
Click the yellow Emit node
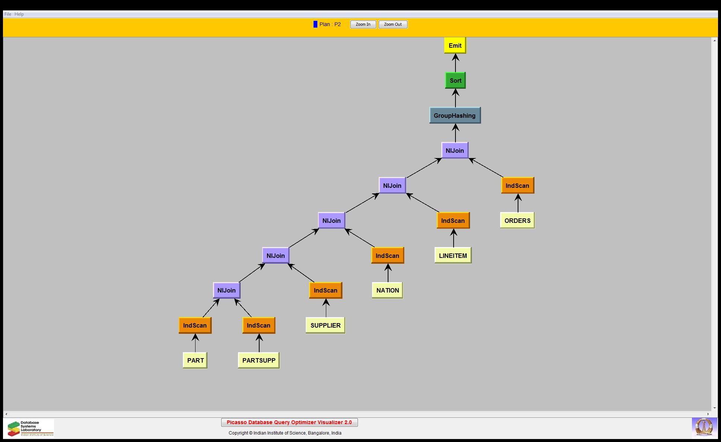[x=455, y=45]
